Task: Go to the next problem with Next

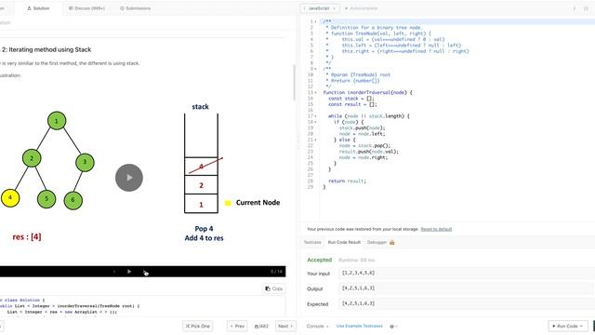Action: pyautogui.click(x=285, y=326)
